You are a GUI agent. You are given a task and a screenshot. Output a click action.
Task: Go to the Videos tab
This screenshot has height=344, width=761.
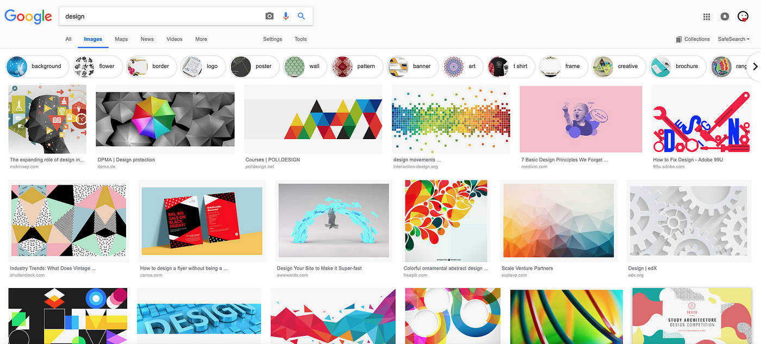coord(174,39)
